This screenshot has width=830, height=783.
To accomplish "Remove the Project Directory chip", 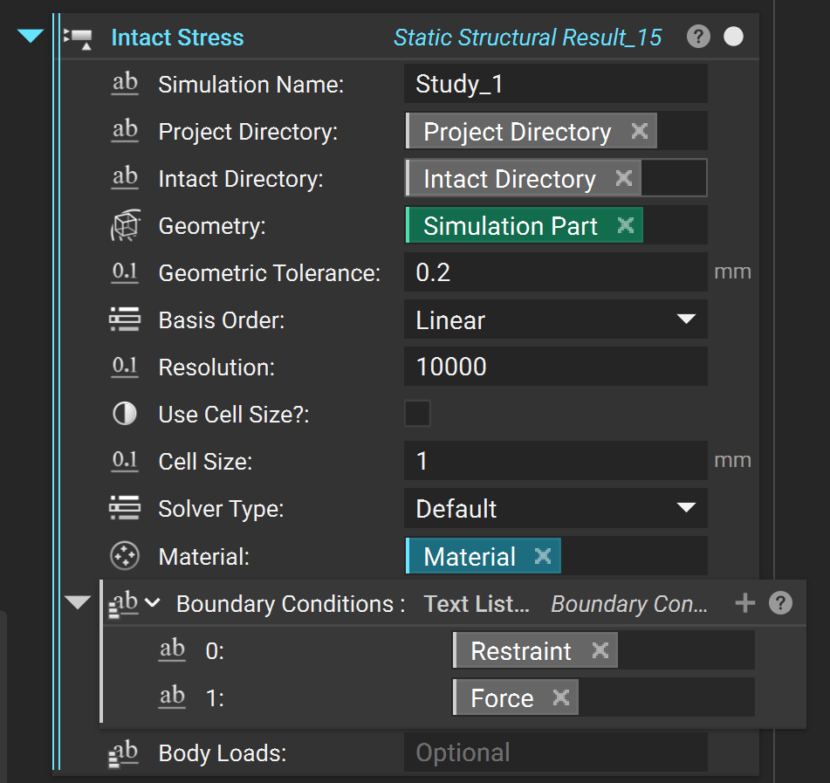I will [x=640, y=131].
